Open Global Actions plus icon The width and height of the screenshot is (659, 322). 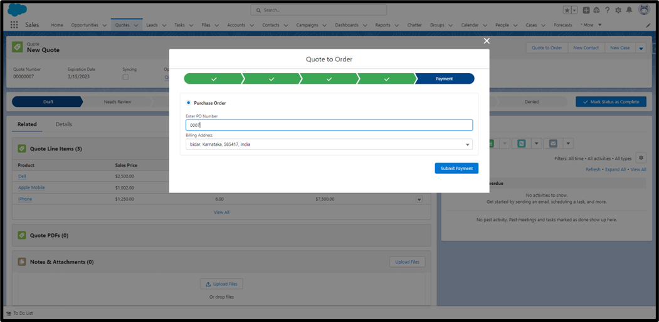pos(586,10)
